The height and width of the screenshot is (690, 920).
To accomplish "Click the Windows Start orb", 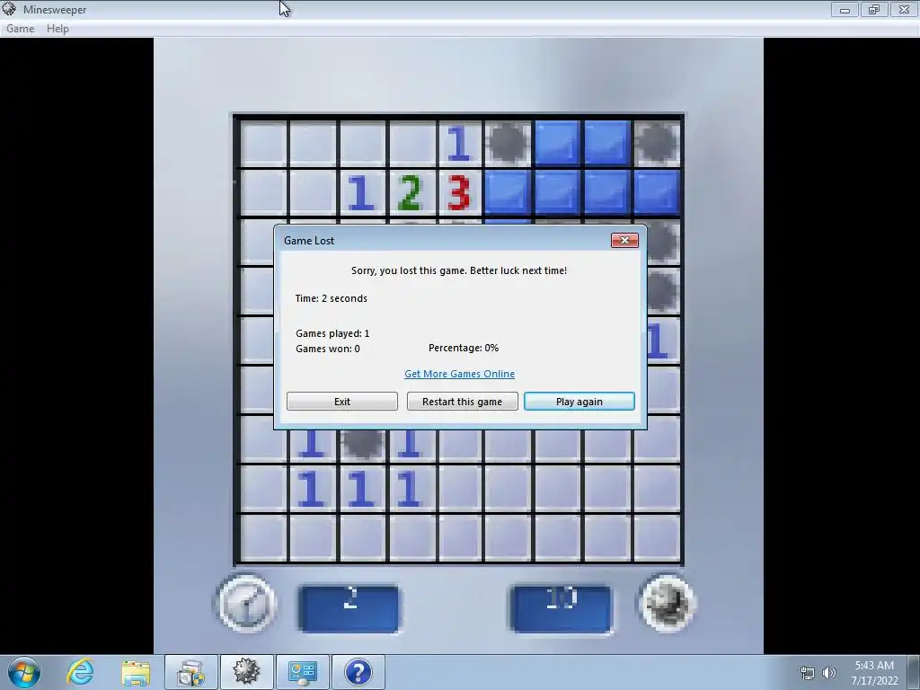I will [x=24, y=672].
